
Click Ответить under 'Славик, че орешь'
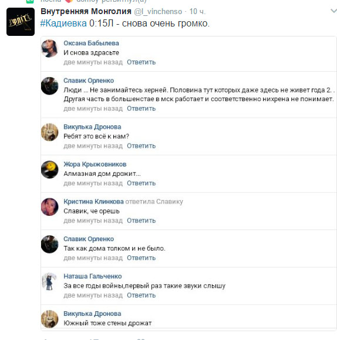(x=141, y=221)
